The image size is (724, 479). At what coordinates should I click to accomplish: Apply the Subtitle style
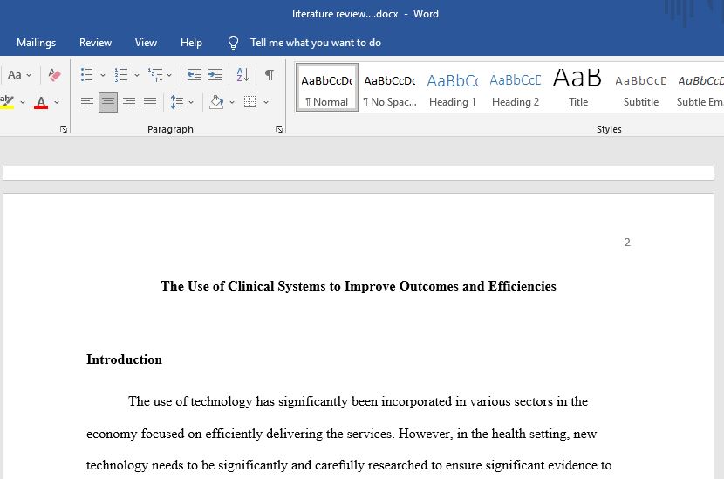pyautogui.click(x=641, y=88)
